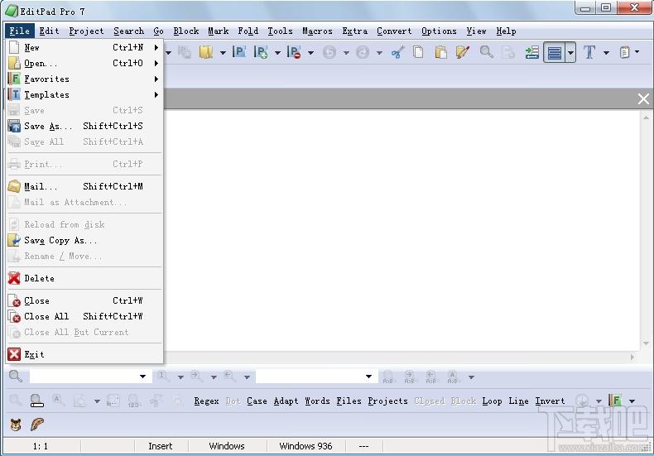654x456 pixels.
Task: Click the large T text font icon
Action: click(589, 52)
